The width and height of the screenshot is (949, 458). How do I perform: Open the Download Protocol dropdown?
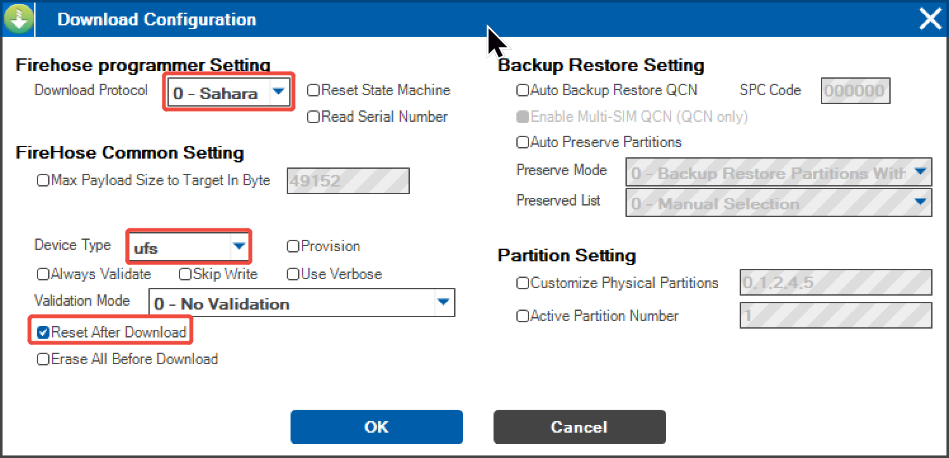tap(278, 93)
